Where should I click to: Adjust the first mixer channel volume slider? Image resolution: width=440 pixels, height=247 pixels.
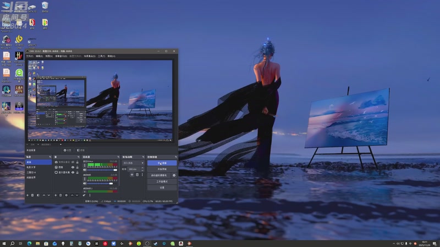(x=102, y=170)
